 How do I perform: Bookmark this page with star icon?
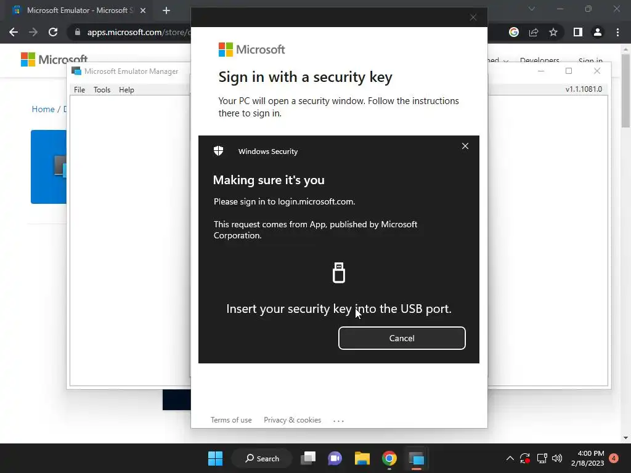pyautogui.click(x=553, y=32)
